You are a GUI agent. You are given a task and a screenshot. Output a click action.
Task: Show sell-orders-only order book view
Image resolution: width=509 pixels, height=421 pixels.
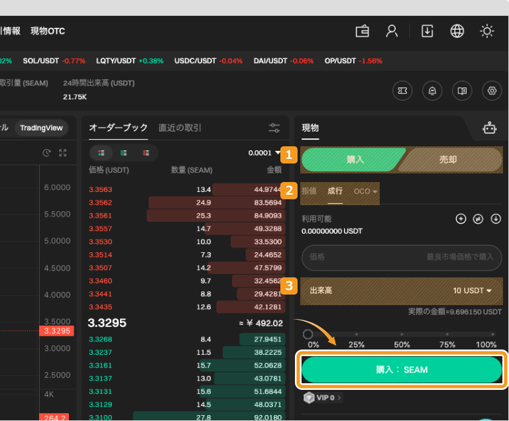coord(146,153)
